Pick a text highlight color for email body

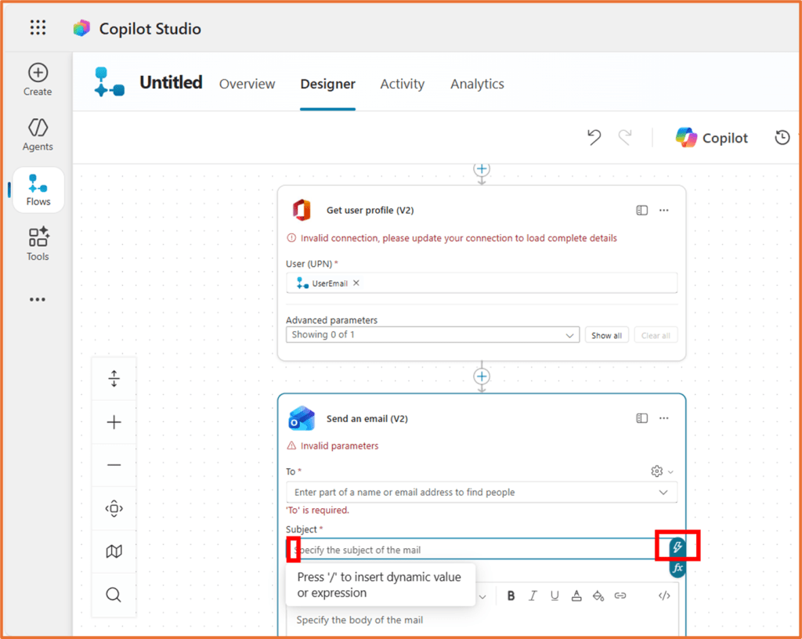coord(598,595)
